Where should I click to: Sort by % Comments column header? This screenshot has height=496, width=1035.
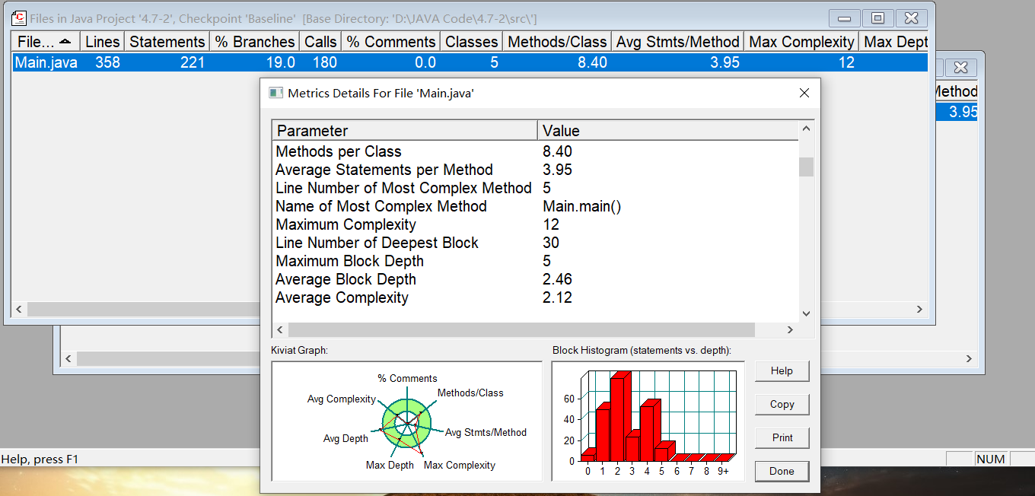[390, 42]
